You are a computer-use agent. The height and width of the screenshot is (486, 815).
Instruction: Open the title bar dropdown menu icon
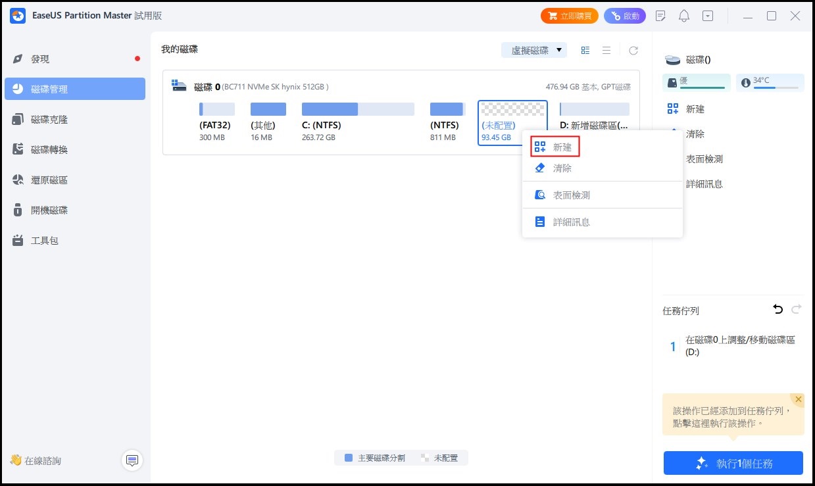click(x=708, y=16)
